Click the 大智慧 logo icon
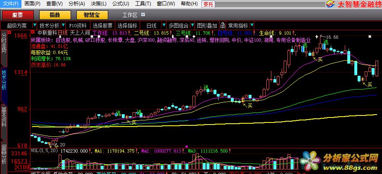Image resolution: width=382 pixels, height=174 pixels. click(x=330, y=4)
